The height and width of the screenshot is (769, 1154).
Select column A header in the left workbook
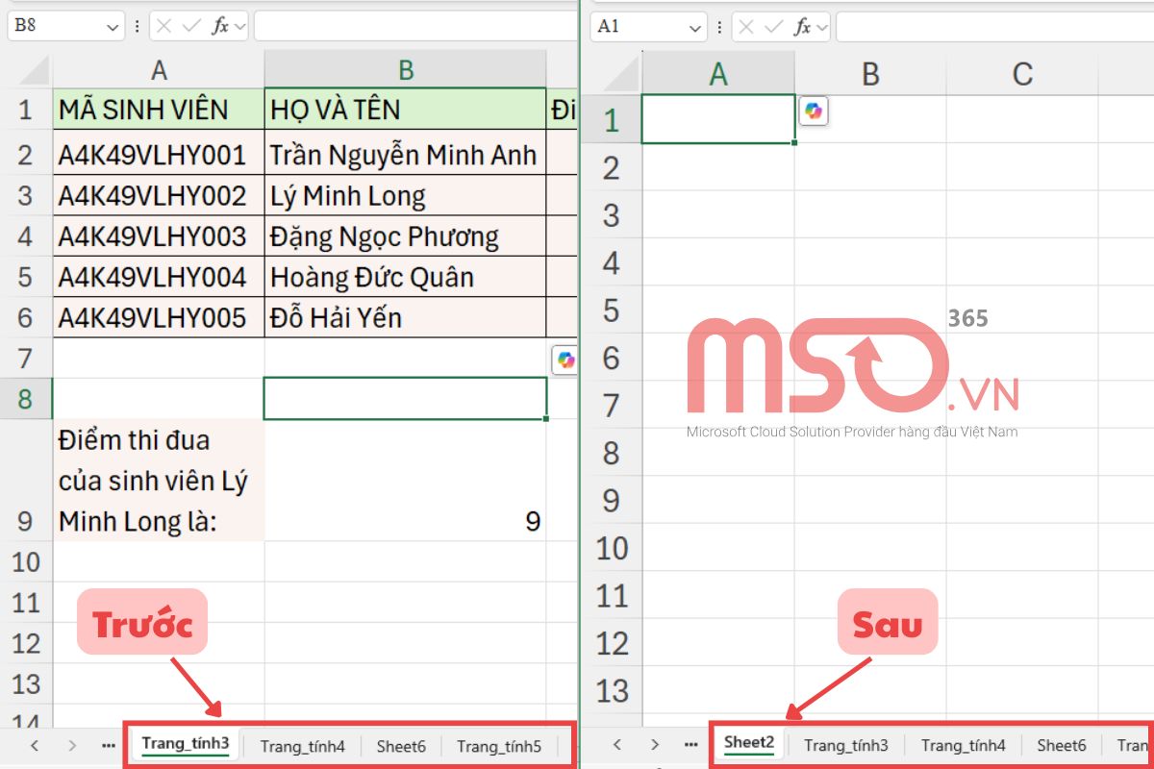pyautogui.click(x=159, y=69)
